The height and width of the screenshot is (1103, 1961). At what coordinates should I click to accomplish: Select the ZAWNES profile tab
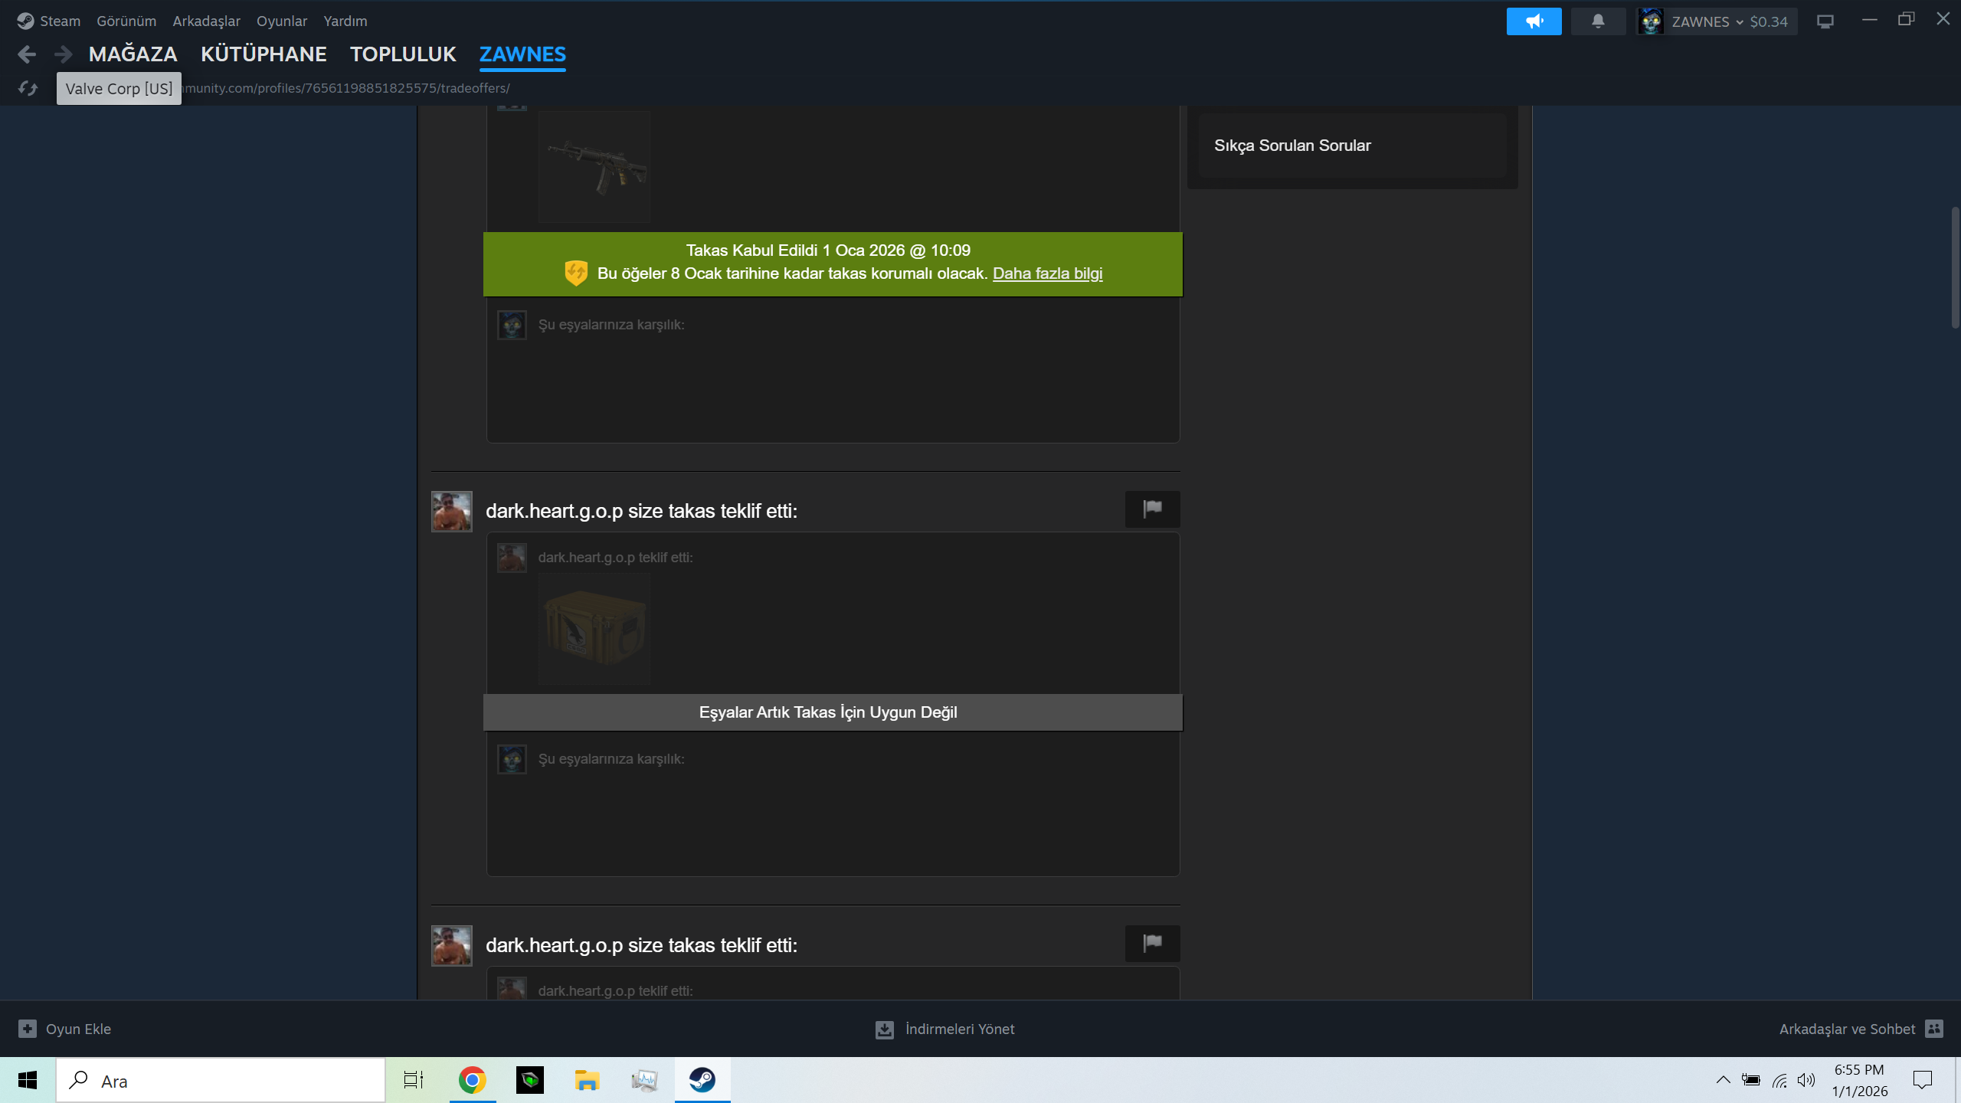(522, 54)
